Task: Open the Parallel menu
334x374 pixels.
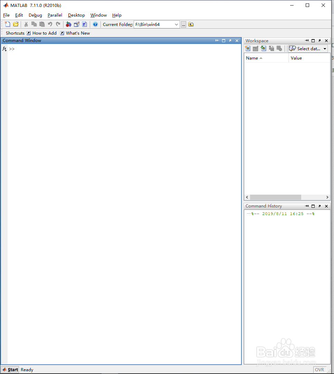Action: click(55, 15)
